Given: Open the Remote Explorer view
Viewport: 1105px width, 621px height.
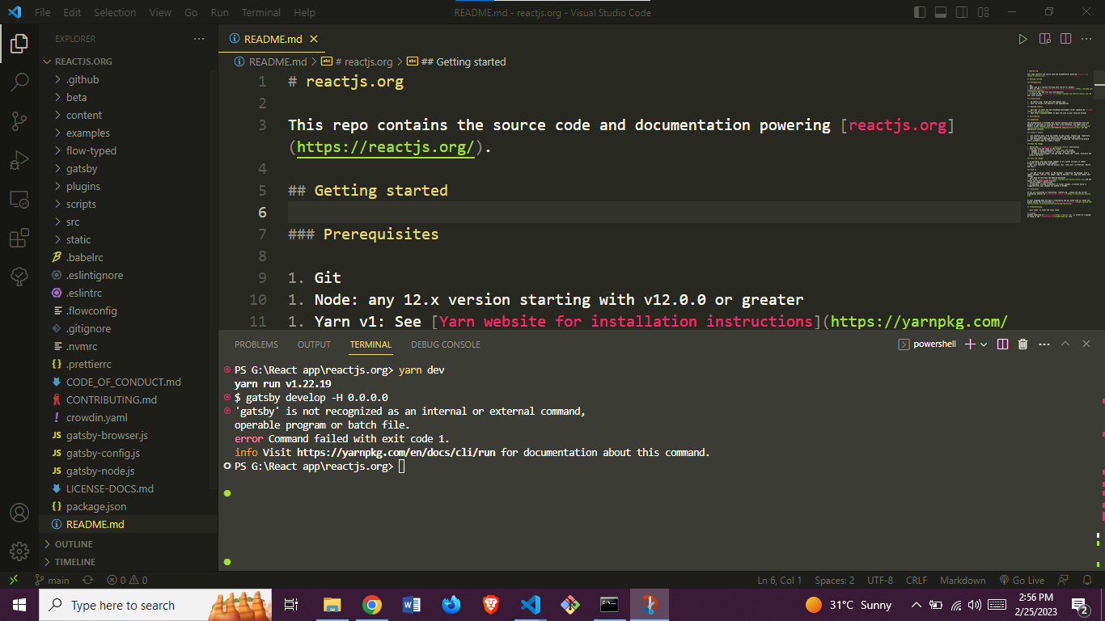Looking at the screenshot, I should (x=19, y=199).
